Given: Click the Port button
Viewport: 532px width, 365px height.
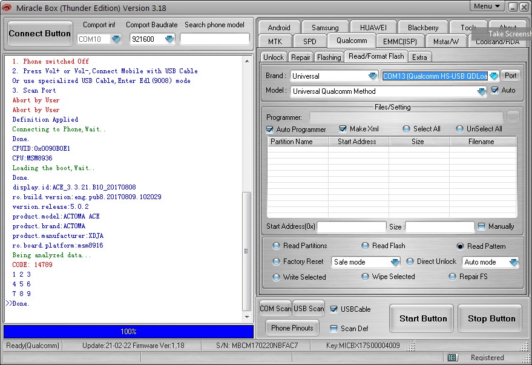Looking at the screenshot, I should pos(511,76).
